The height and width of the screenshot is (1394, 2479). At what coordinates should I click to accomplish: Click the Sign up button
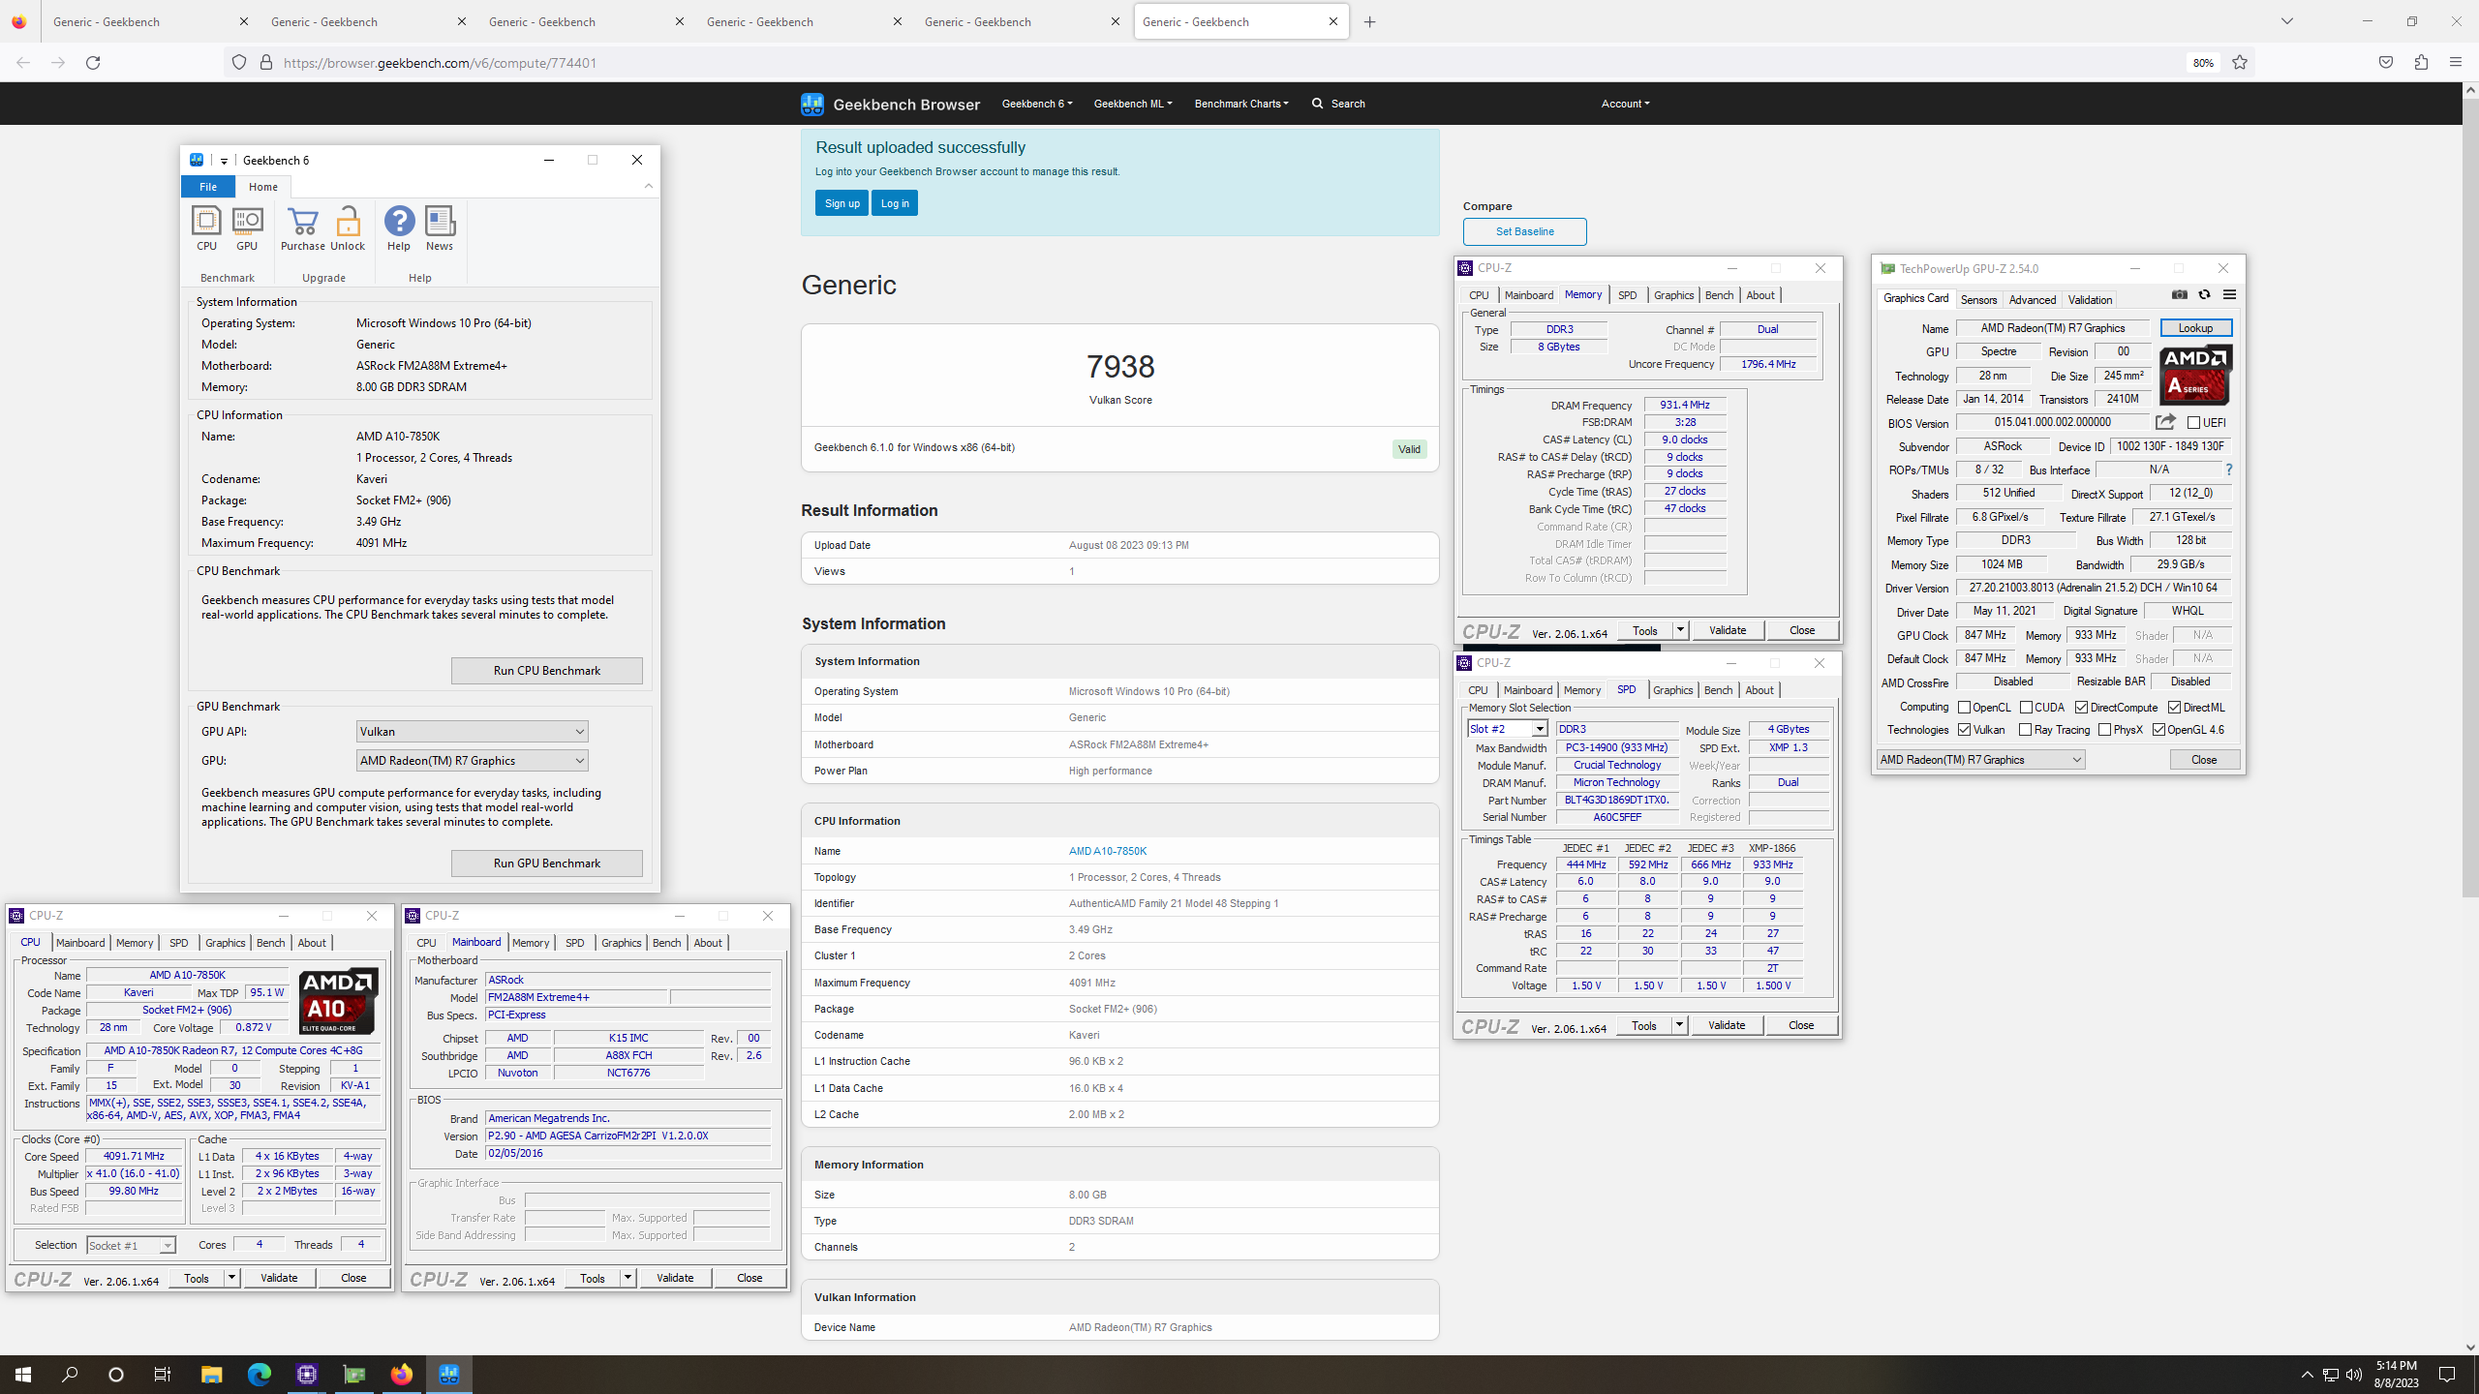[842, 203]
